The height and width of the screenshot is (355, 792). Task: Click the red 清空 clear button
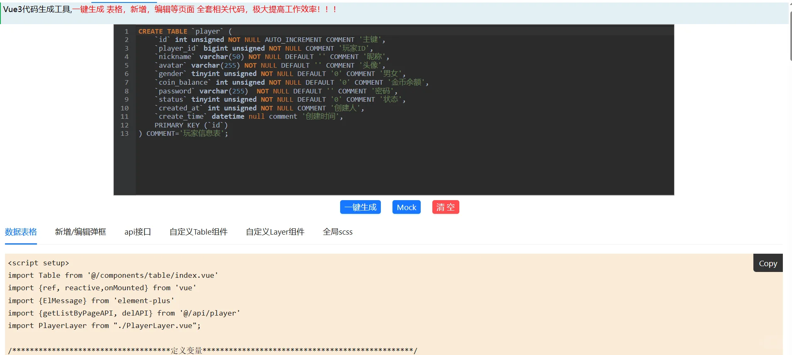[446, 207]
